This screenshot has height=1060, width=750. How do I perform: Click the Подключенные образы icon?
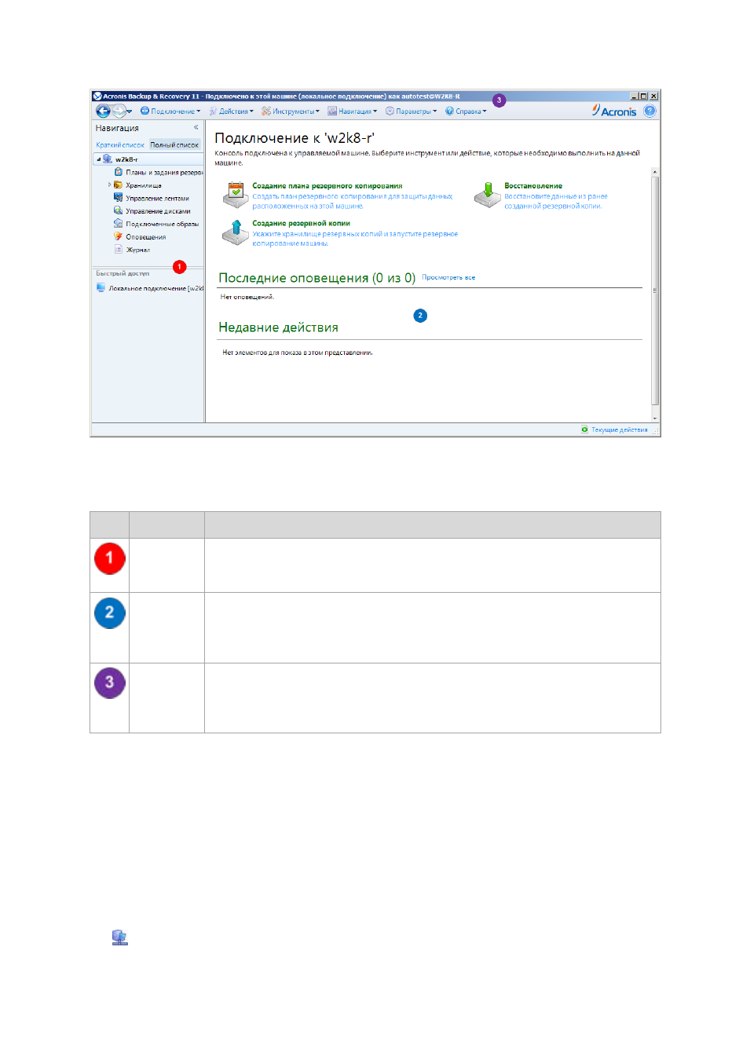point(119,224)
